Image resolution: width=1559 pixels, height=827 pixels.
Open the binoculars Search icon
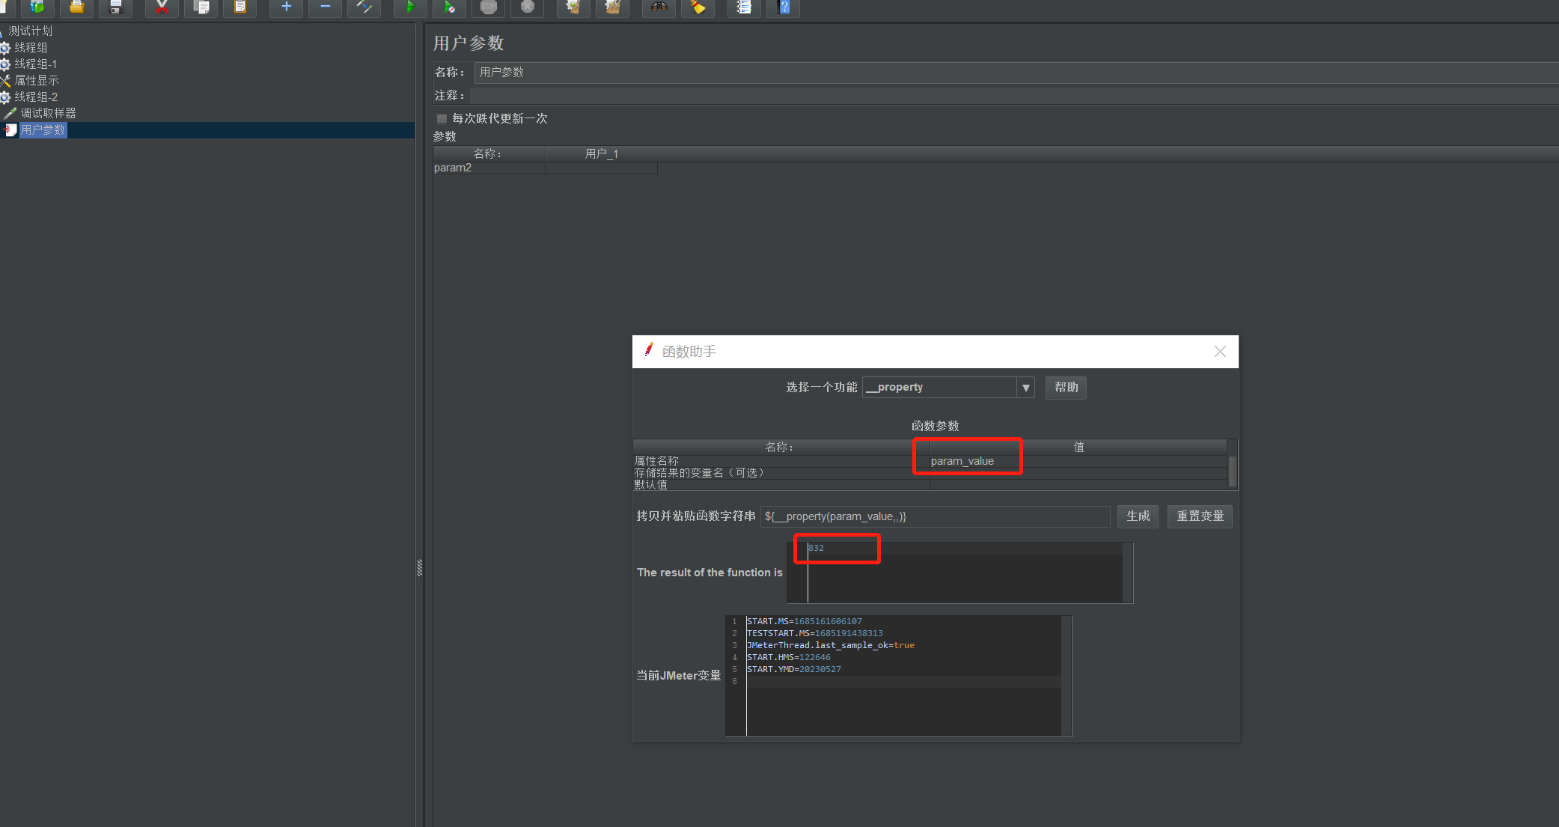click(x=659, y=7)
